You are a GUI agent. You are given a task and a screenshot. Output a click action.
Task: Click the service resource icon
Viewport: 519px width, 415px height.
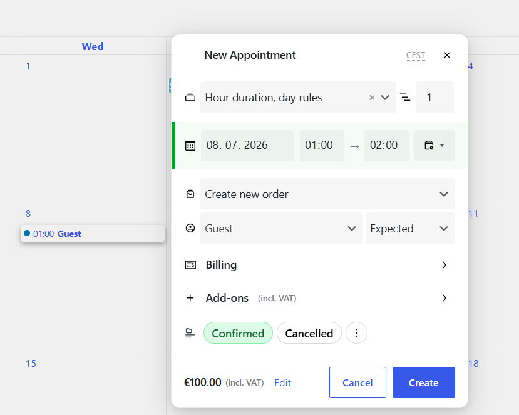pos(190,97)
